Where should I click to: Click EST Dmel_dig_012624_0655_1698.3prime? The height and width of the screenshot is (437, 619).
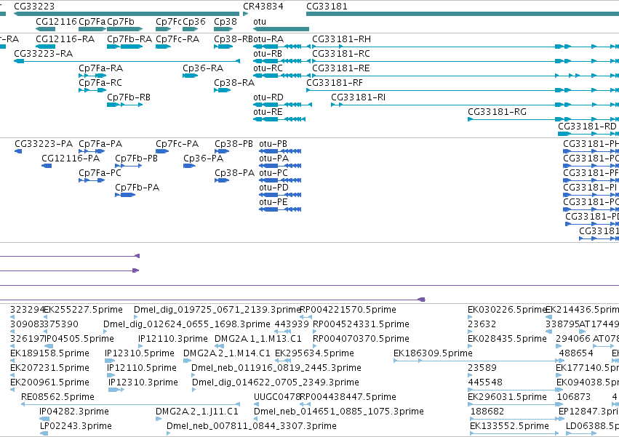tap(105, 332)
